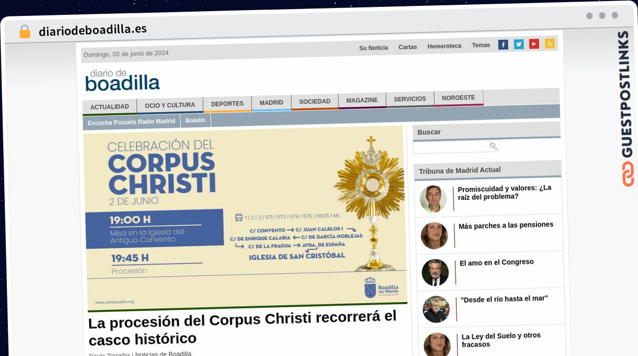Open the Boletín link
Image resolution: width=638 pixels, height=356 pixels.
point(196,121)
